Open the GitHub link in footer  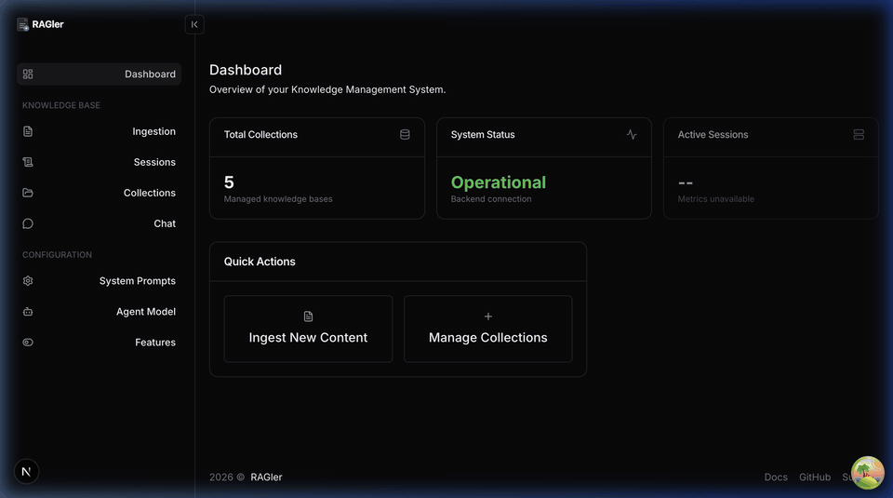click(x=815, y=478)
